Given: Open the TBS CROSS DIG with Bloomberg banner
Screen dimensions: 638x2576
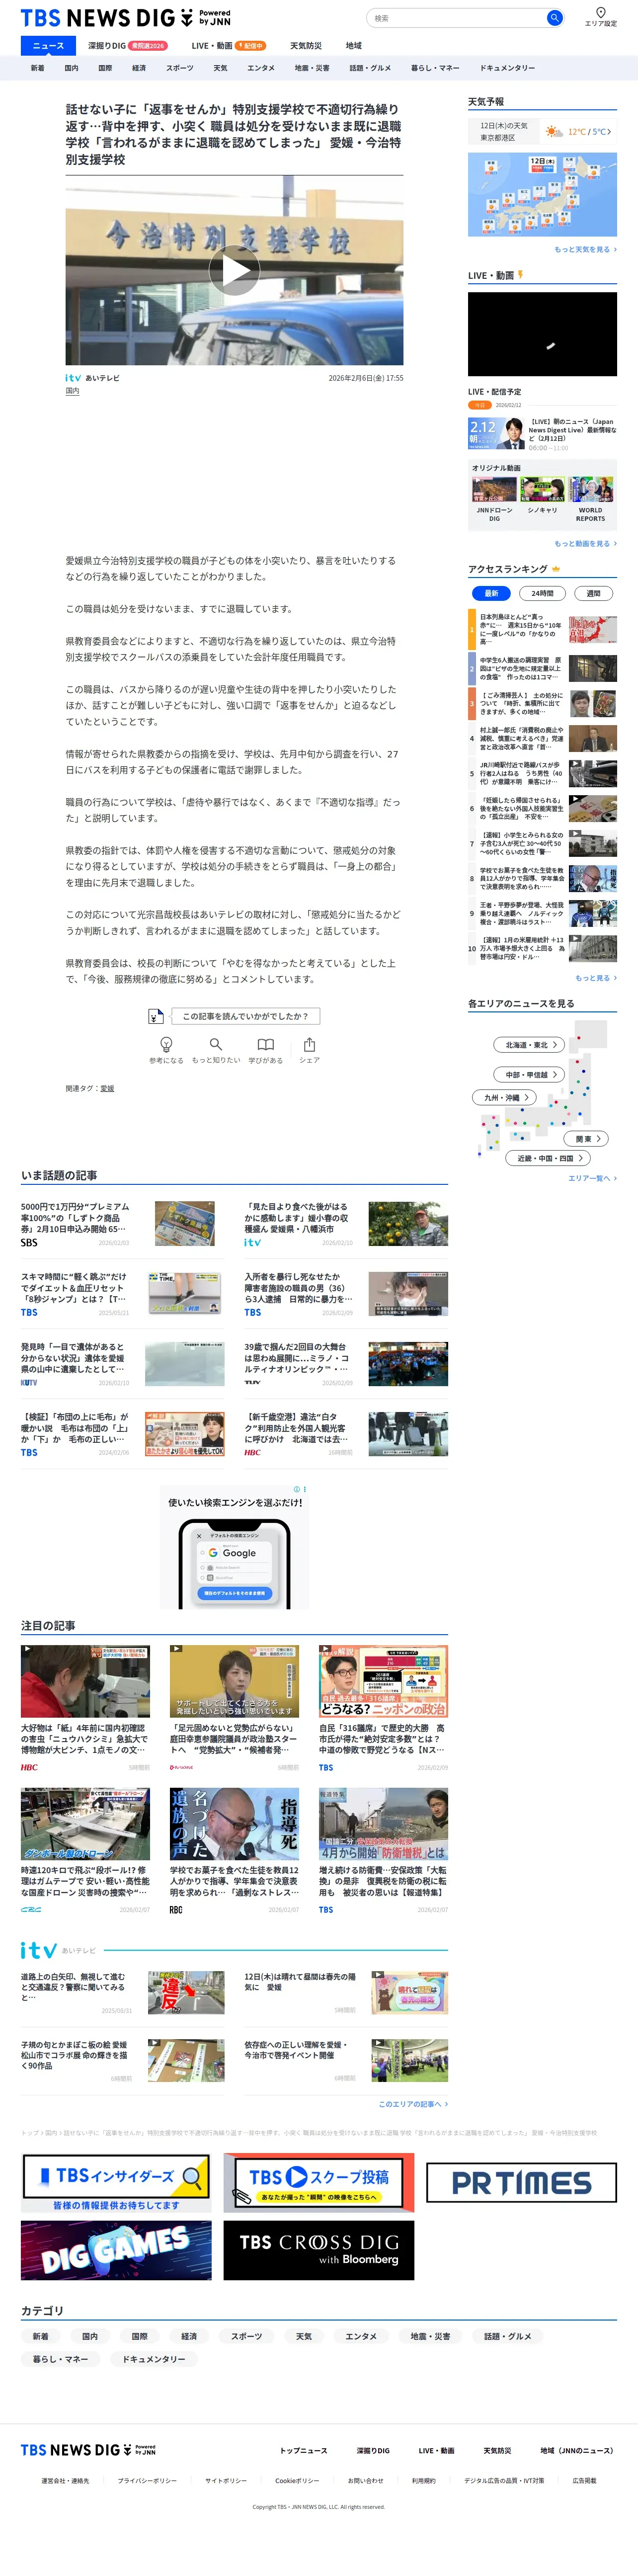Looking at the screenshot, I should pyautogui.click(x=318, y=2251).
